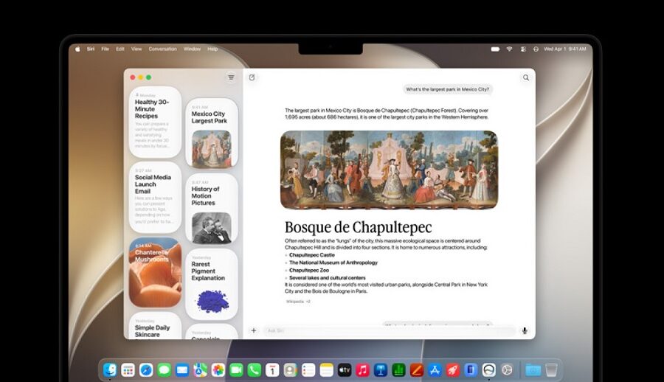Select the question bubble about largest park
This screenshot has height=382, width=664.
[x=447, y=89]
